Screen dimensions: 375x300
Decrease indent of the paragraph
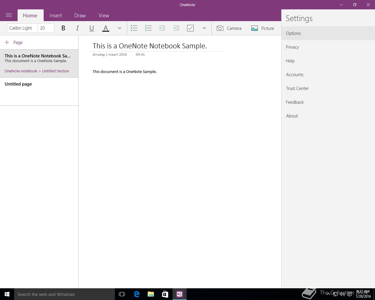click(x=162, y=28)
